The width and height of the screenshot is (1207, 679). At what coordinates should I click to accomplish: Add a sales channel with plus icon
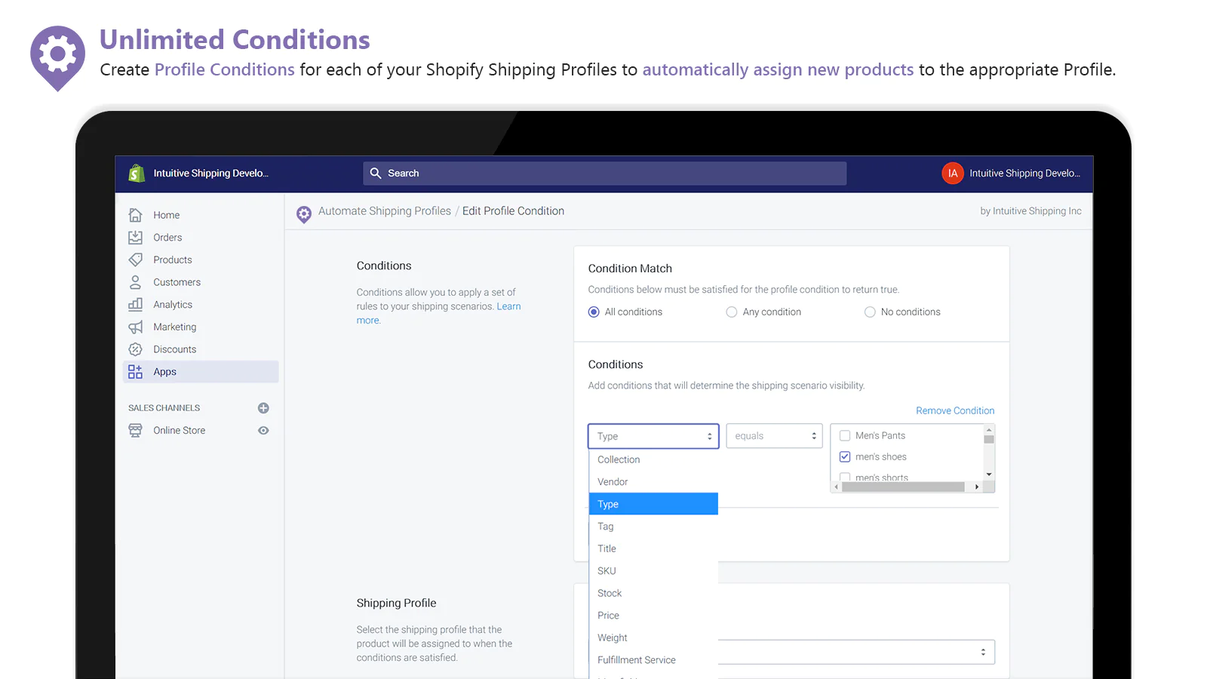pos(263,408)
